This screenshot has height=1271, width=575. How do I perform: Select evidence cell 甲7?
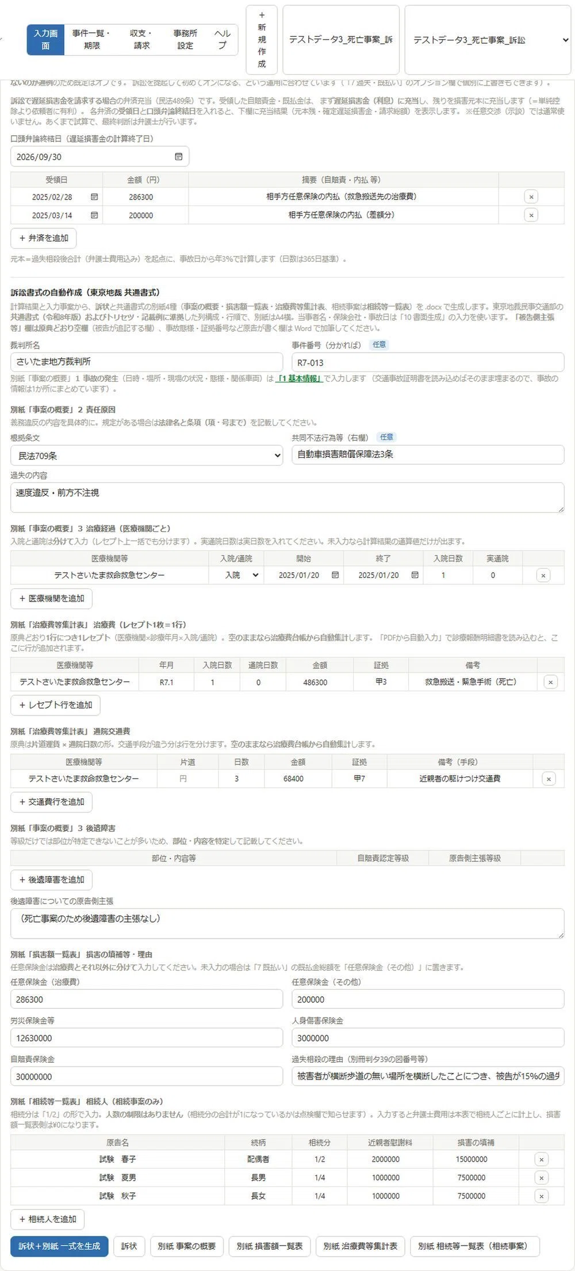point(359,779)
